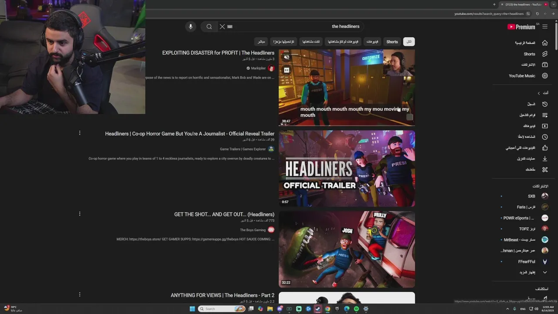
Task: Click the voice search microphone icon
Action: 191,27
